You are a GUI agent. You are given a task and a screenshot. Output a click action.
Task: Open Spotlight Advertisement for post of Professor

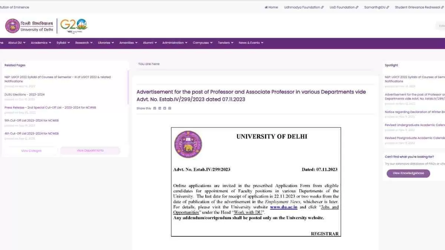(415, 97)
